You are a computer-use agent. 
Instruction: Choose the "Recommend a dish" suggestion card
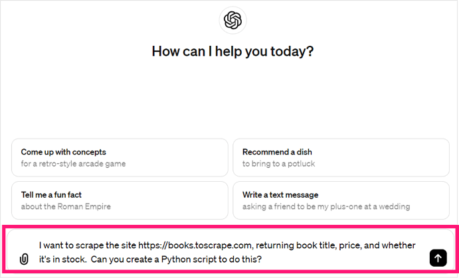click(x=341, y=158)
